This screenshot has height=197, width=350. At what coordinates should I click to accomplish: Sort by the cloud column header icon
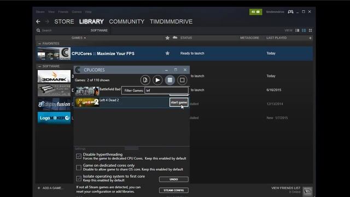click(175, 38)
